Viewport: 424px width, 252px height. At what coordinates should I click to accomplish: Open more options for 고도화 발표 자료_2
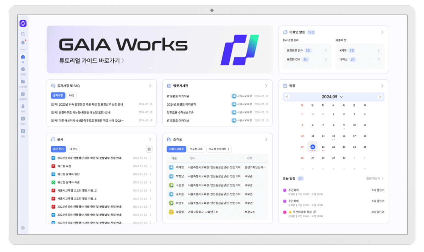[x=151, y=190]
